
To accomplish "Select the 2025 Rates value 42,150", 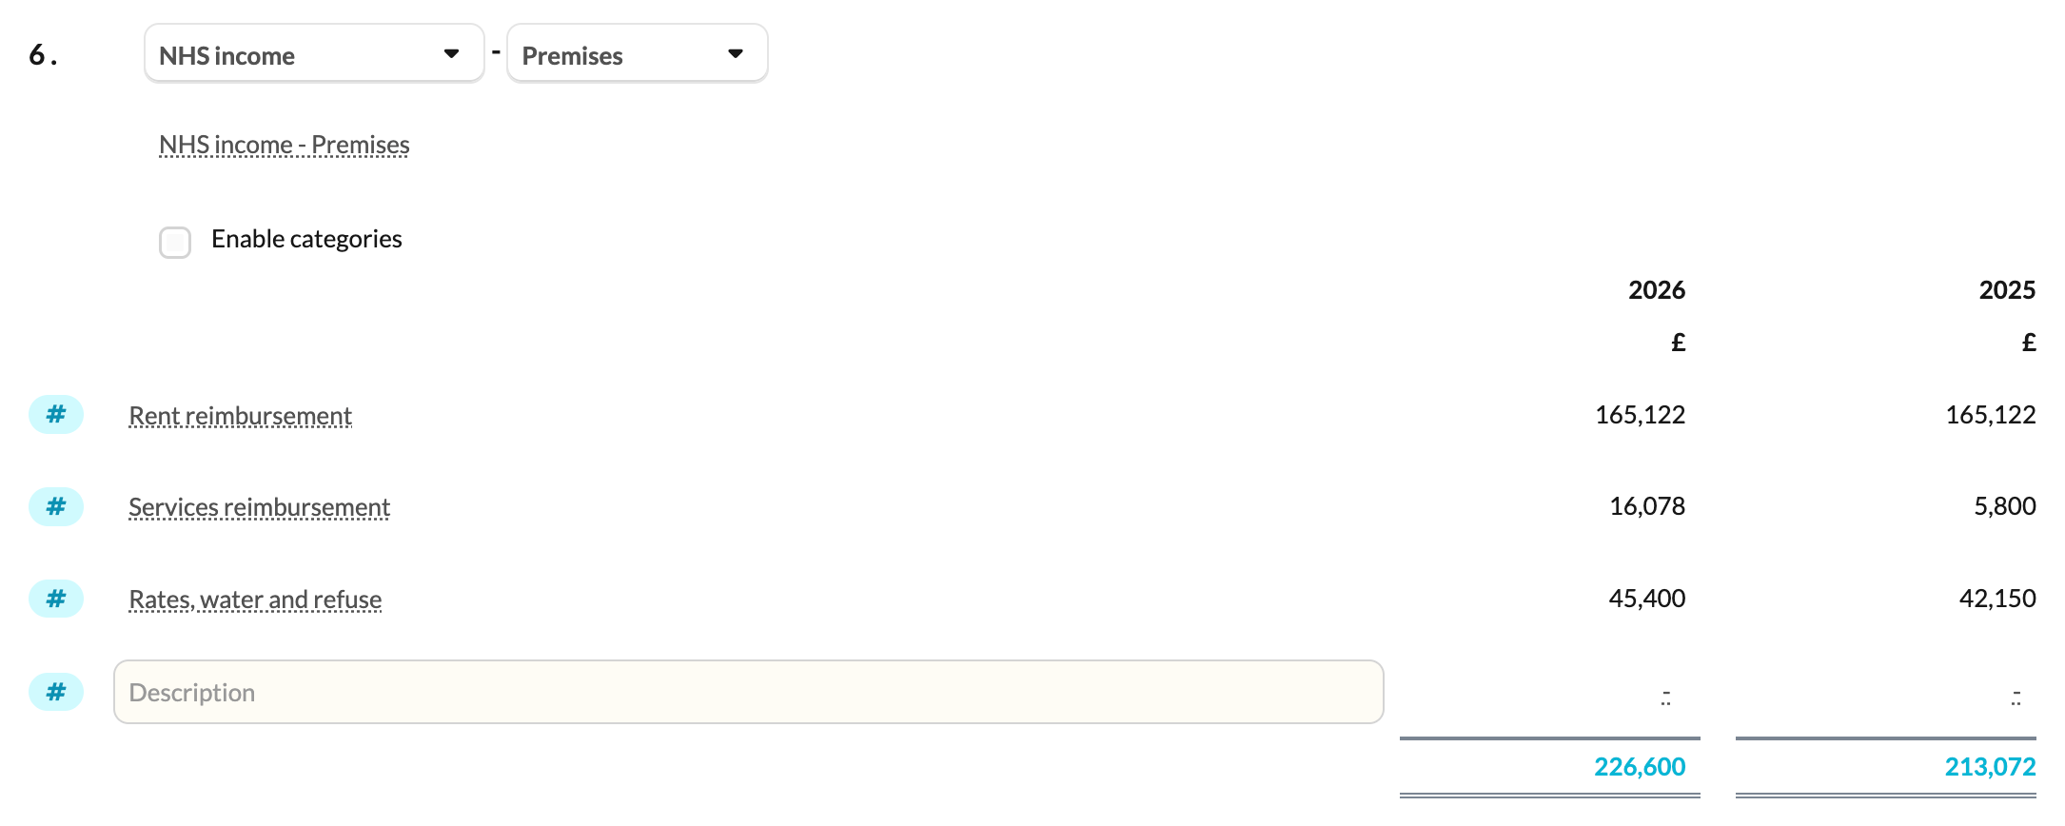I will [1997, 599].
